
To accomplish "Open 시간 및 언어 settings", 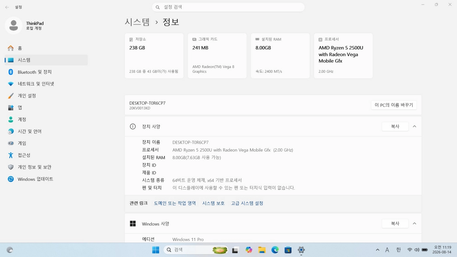I will click(x=46, y=131).
